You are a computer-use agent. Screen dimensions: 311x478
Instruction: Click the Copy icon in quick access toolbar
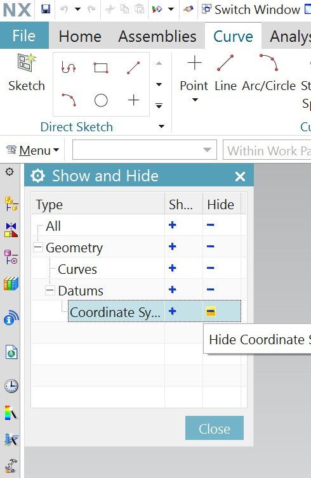pos(124,9)
